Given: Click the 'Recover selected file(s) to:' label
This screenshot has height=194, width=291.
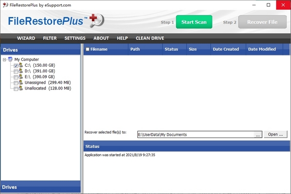Looking at the screenshot, I should (105, 132).
